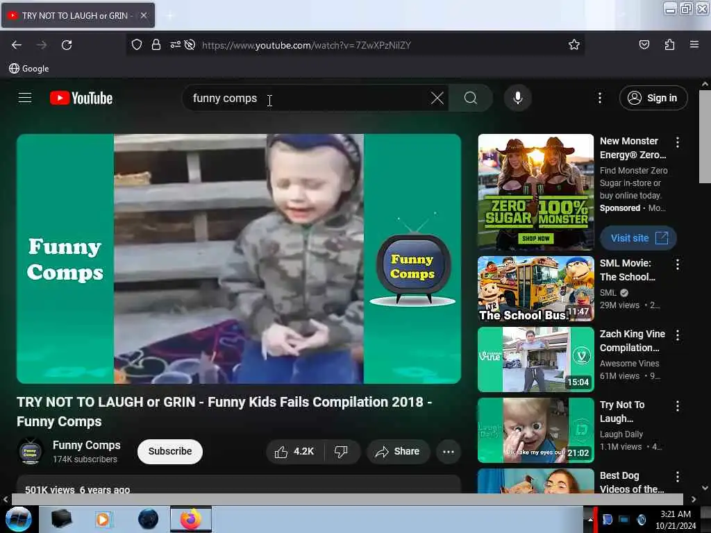Click the vertical page scrollbar thumb
This screenshot has height=533, width=711.
click(x=705, y=136)
